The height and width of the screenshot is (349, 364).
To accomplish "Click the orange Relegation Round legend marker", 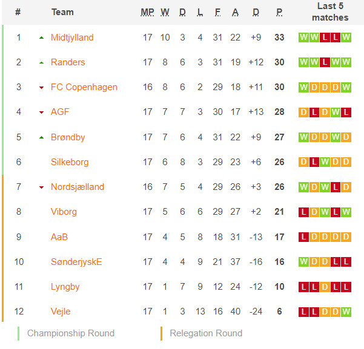I will pos(161,333).
